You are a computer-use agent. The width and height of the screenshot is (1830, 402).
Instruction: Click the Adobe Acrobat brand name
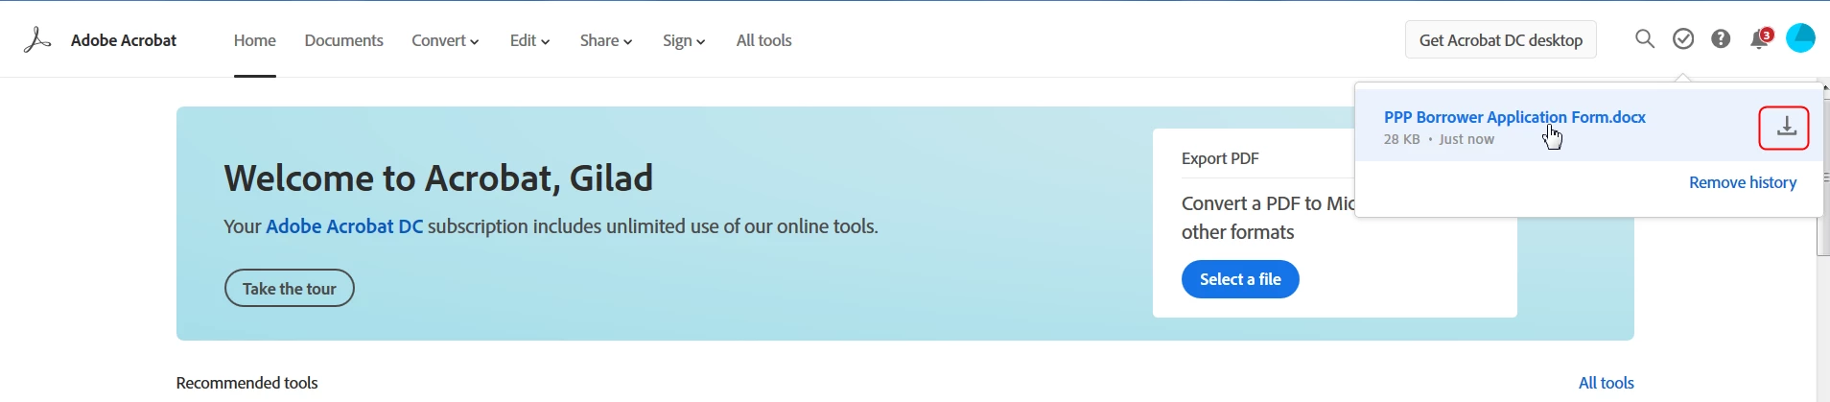point(124,40)
